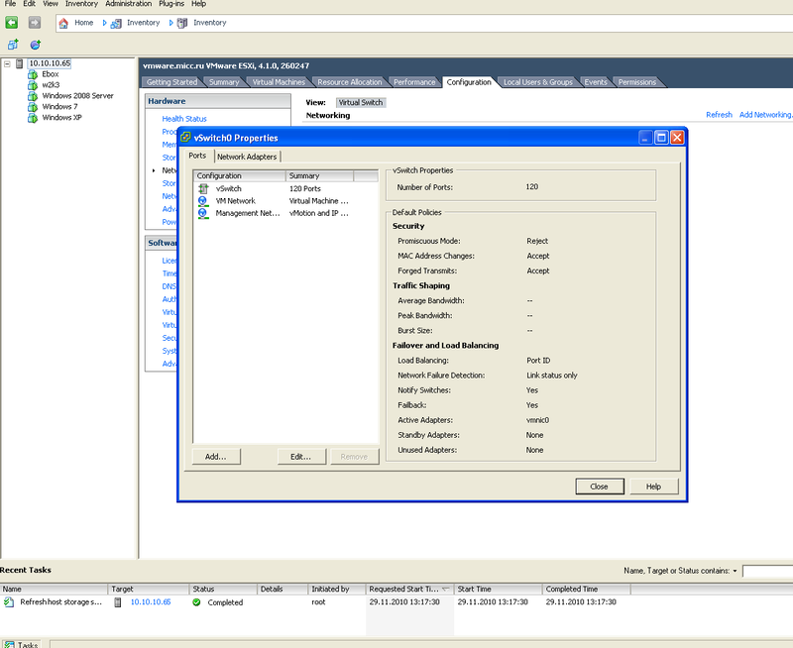
Task: Open the Administration menu
Action: click(x=129, y=4)
